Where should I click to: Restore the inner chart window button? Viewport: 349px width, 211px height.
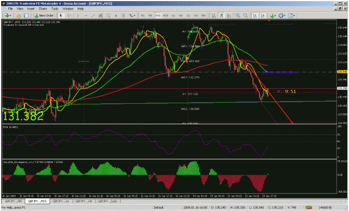pyautogui.click(x=341, y=9)
